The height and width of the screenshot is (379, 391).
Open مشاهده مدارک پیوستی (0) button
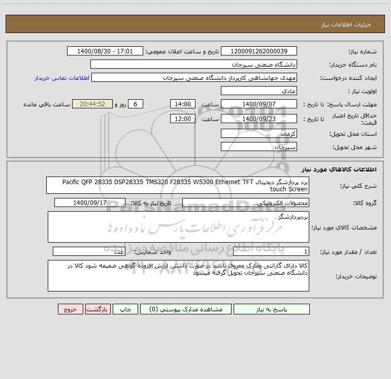click(186, 309)
